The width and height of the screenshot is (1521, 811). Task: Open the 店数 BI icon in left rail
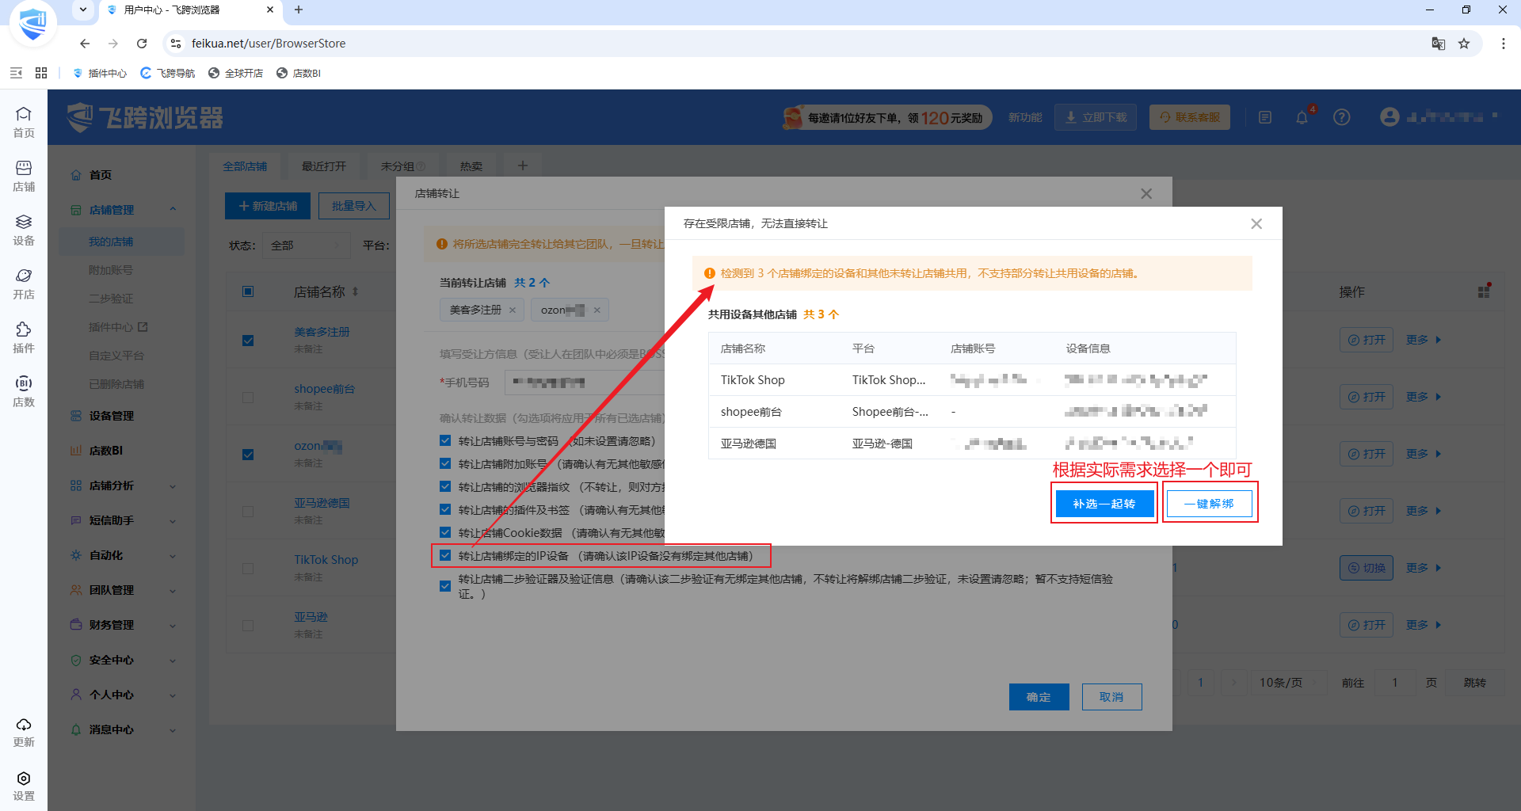point(24,391)
